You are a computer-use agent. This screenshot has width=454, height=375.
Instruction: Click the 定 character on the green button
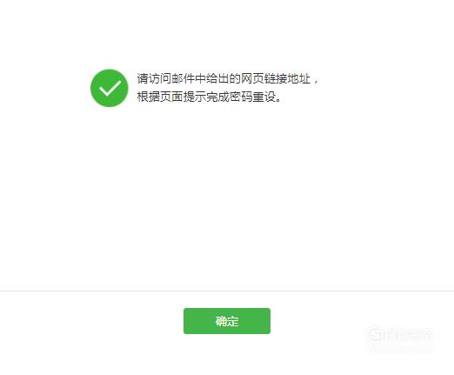233,321
